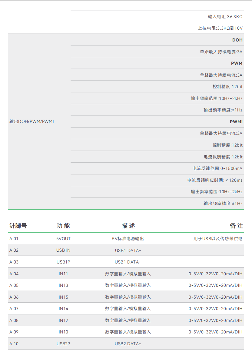The width and height of the screenshot is (252, 358).
Task: Select pin cell A:05
Action: click(14, 285)
